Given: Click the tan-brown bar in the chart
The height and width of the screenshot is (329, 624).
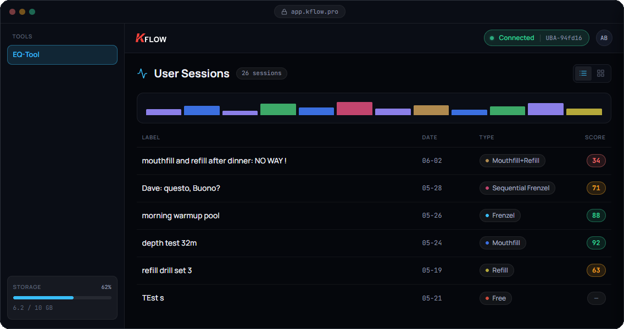Looking at the screenshot, I should [431, 110].
